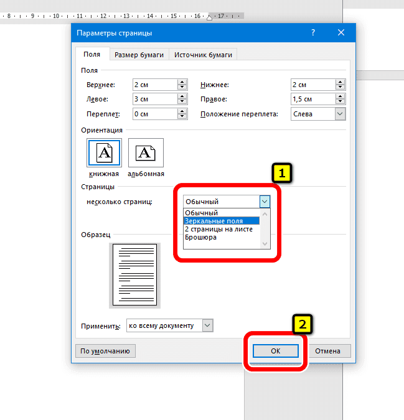Increase the Переплет value with up arrow
Viewport: 404px width, 420px height.
point(182,111)
